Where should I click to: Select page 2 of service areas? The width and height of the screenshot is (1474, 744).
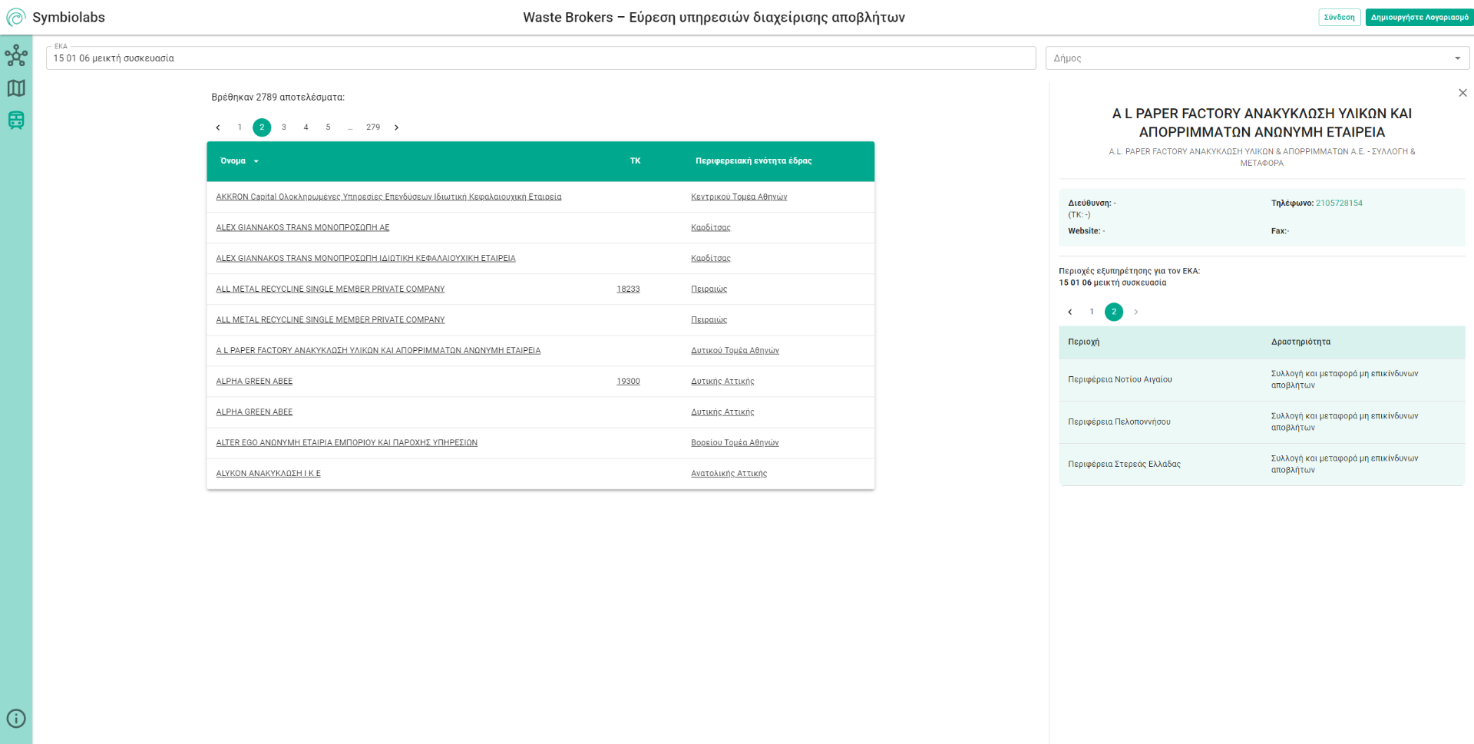click(x=1114, y=312)
